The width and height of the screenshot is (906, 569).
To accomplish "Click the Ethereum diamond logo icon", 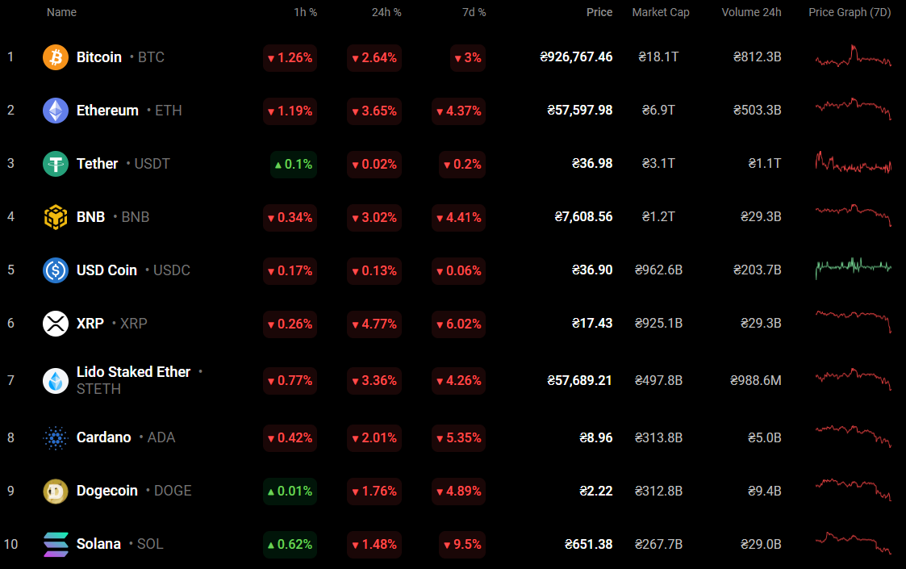I will point(56,111).
